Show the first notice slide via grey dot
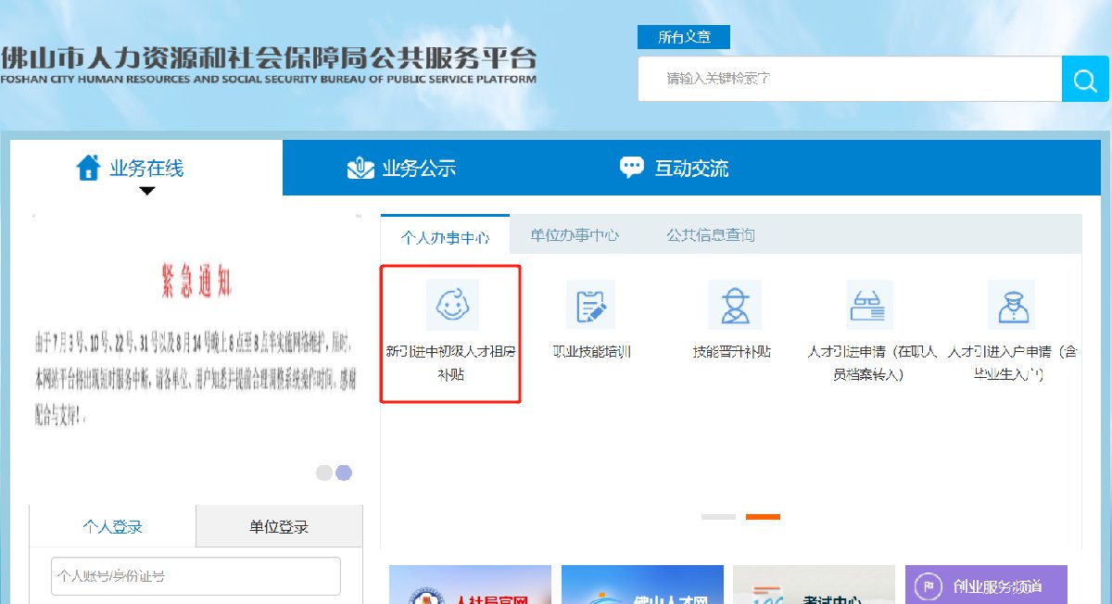Screen dimensions: 1112x604 (323, 472)
